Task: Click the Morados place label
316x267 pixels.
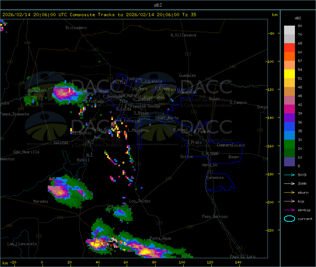Action: pyautogui.click(x=41, y=201)
